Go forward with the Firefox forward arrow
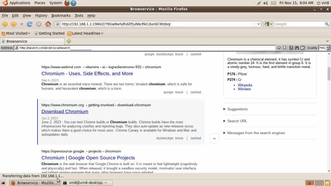The width and height of the screenshot is (331, 186). coord(14,24)
